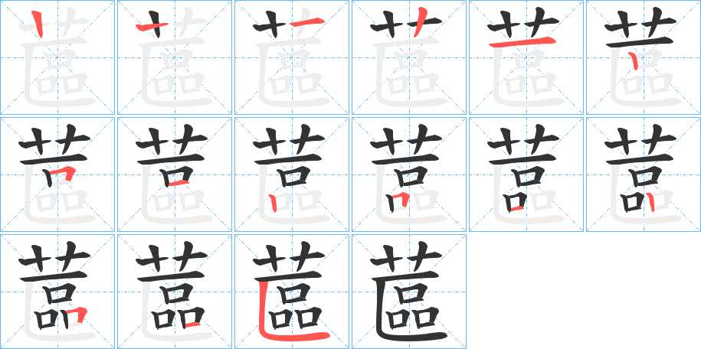Screen dimensions: 701x349
Task: Select ninth step starting the lower-left box
Action: [x=292, y=174]
